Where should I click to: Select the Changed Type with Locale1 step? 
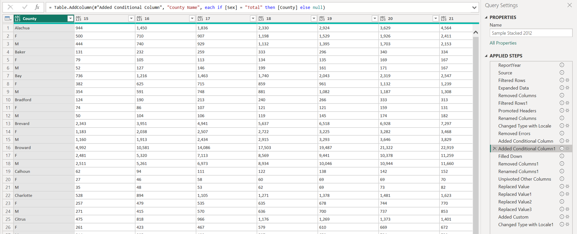526,224
